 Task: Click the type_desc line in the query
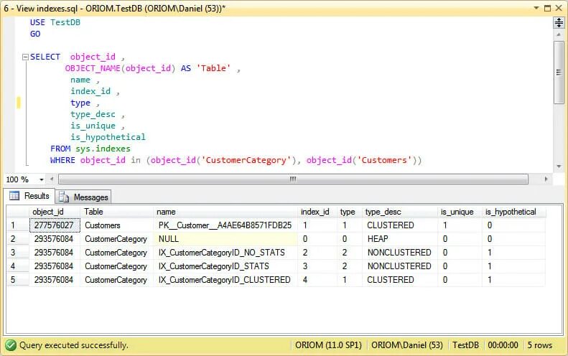[x=93, y=114]
